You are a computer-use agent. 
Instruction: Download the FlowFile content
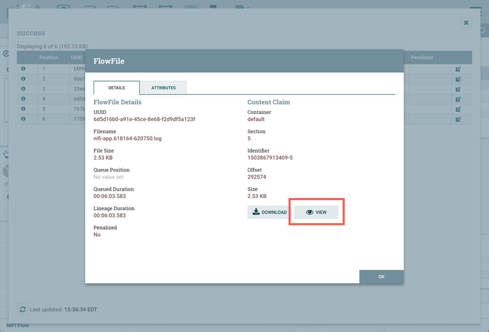click(x=267, y=212)
